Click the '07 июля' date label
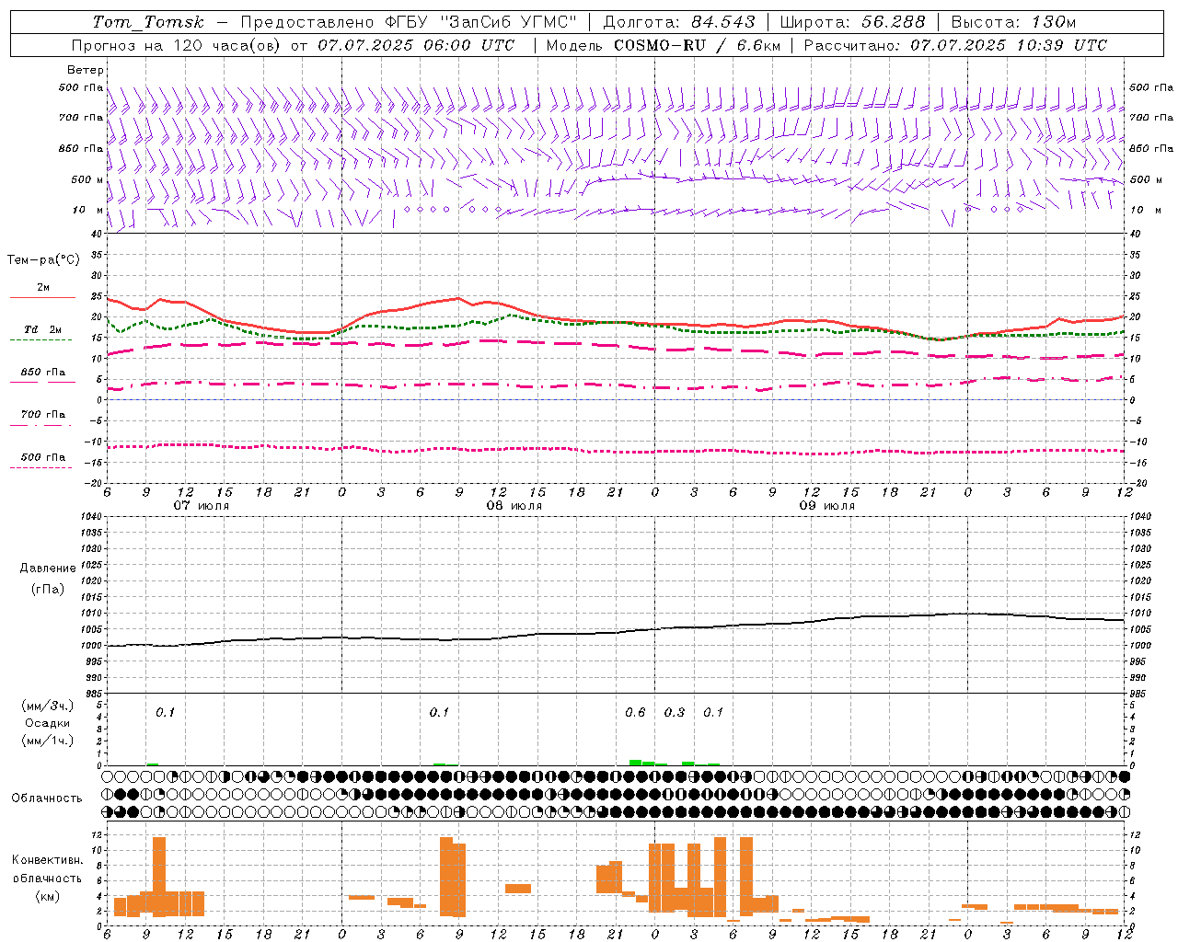The width and height of the screenshot is (1178, 942). (202, 506)
